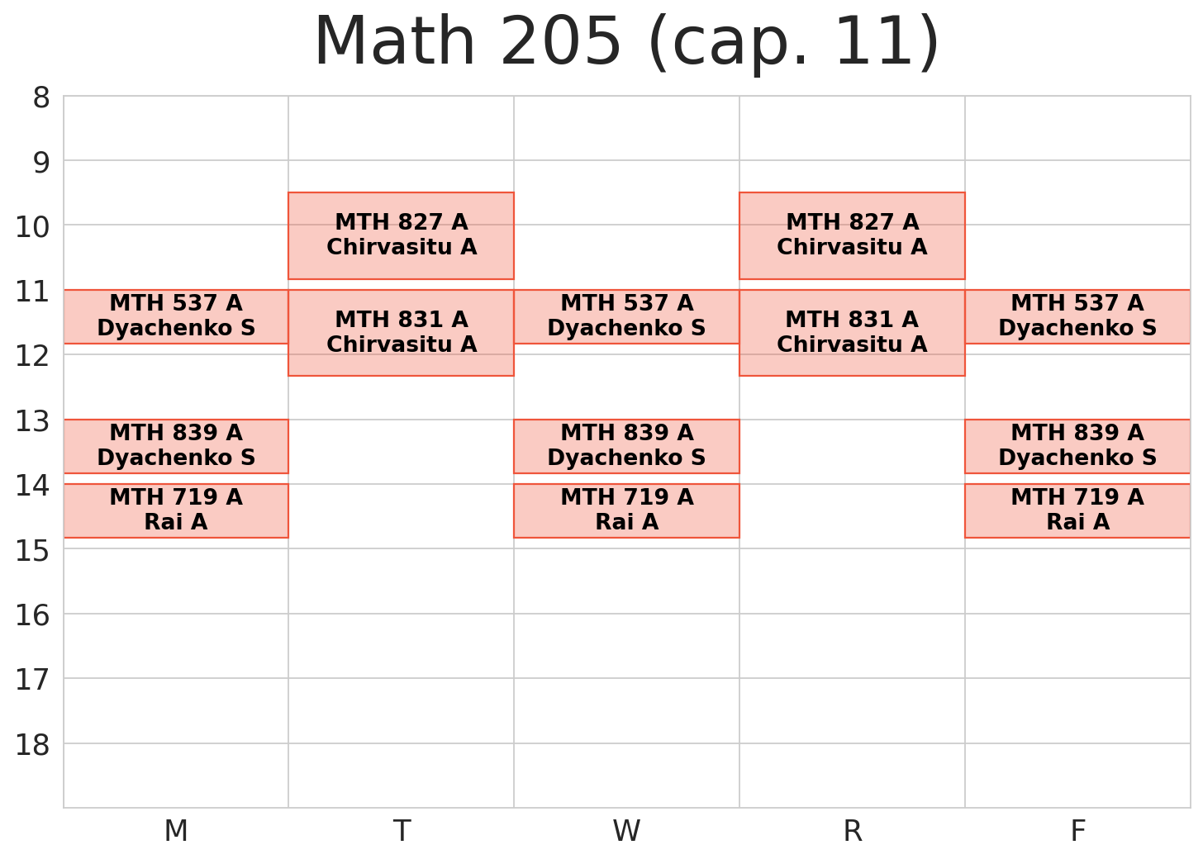
Task: Click the W day label
Action: tap(626, 831)
